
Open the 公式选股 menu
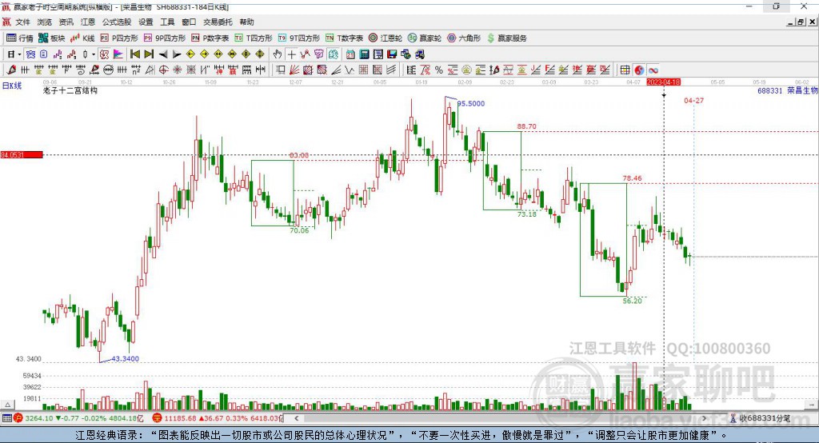117,22
